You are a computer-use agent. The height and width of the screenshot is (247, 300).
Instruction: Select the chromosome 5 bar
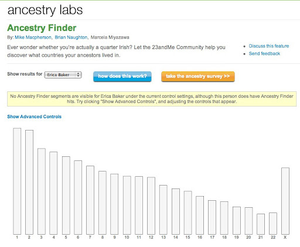pos(66,195)
